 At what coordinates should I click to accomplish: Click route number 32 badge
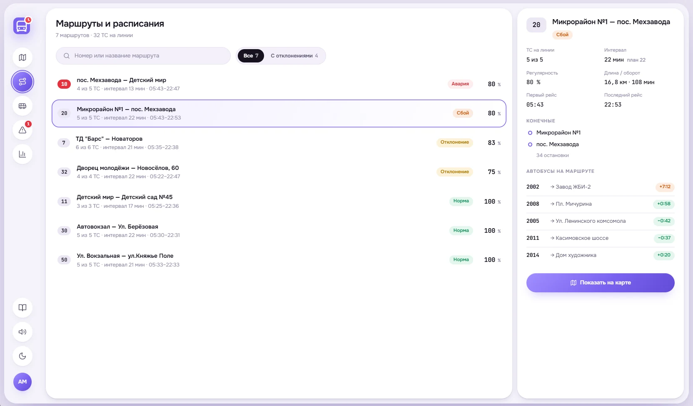64,172
